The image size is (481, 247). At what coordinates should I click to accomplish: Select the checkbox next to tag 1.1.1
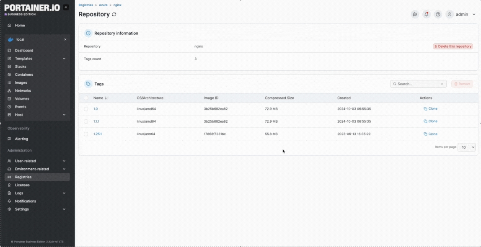click(x=86, y=121)
